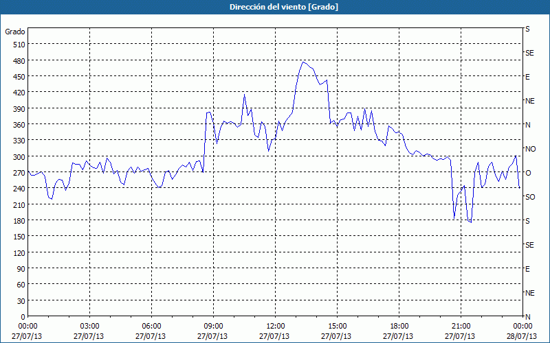Pick the 360 degree axis label
Image resolution: width=550 pixels, height=343 pixels.
click(20, 125)
